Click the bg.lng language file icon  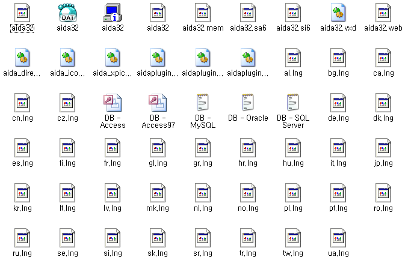coord(338,58)
